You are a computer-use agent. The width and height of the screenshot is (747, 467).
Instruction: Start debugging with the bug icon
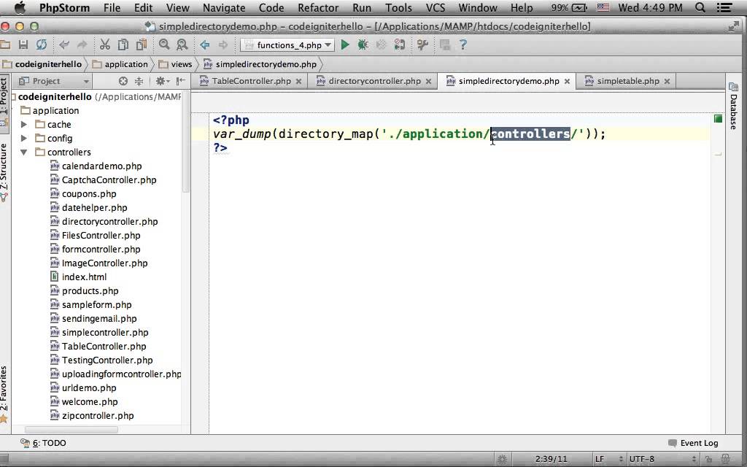coord(363,45)
